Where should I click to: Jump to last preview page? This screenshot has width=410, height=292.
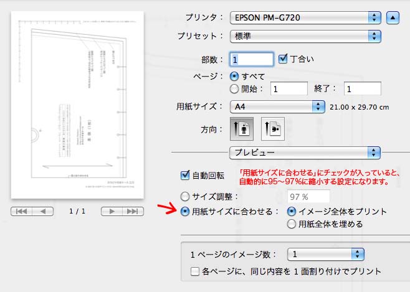tap(133, 211)
